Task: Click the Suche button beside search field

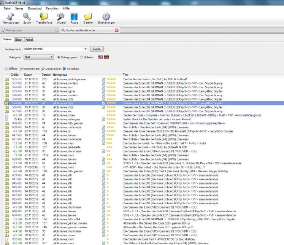Action: pos(97,49)
